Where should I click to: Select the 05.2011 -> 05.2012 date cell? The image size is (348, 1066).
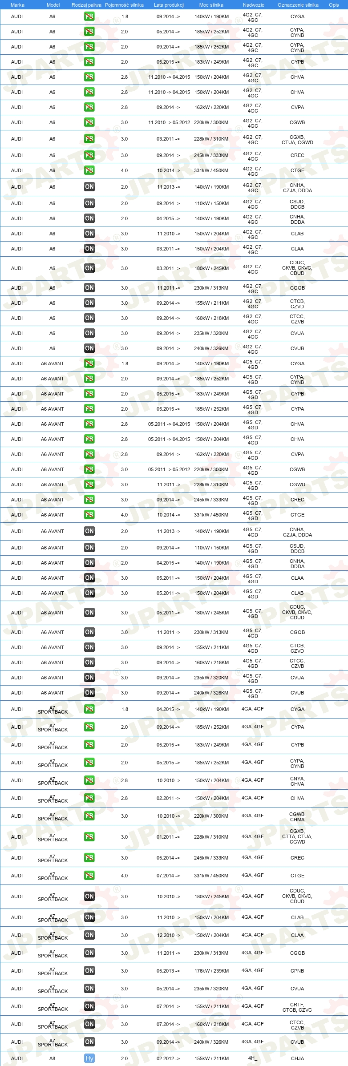(169, 469)
